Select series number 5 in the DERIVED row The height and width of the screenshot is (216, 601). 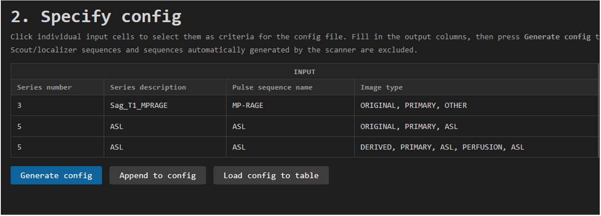pos(57,147)
